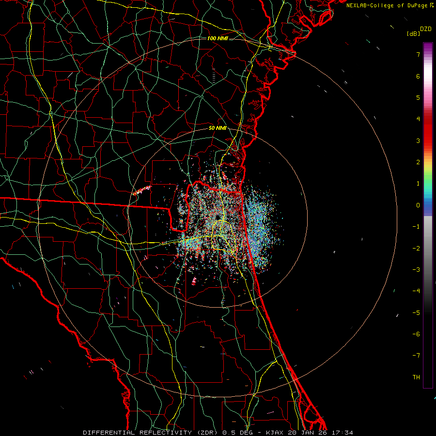Viewport: 436px width, 436px height.
Task: Click the "-6" value on the color scale
Action: coord(416,334)
